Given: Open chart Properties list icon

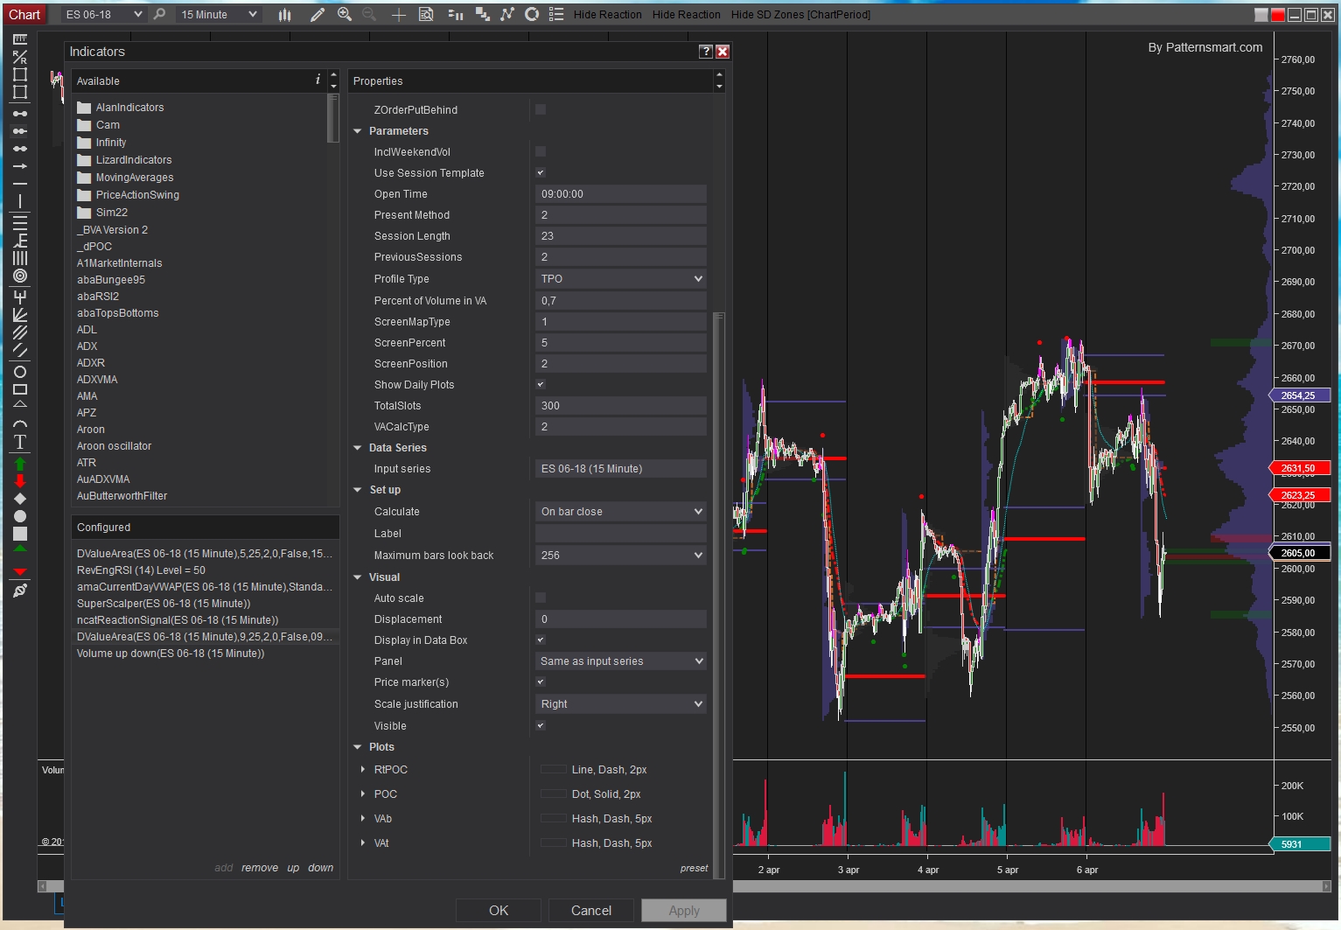Looking at the screenshot, I should [556, 15].
